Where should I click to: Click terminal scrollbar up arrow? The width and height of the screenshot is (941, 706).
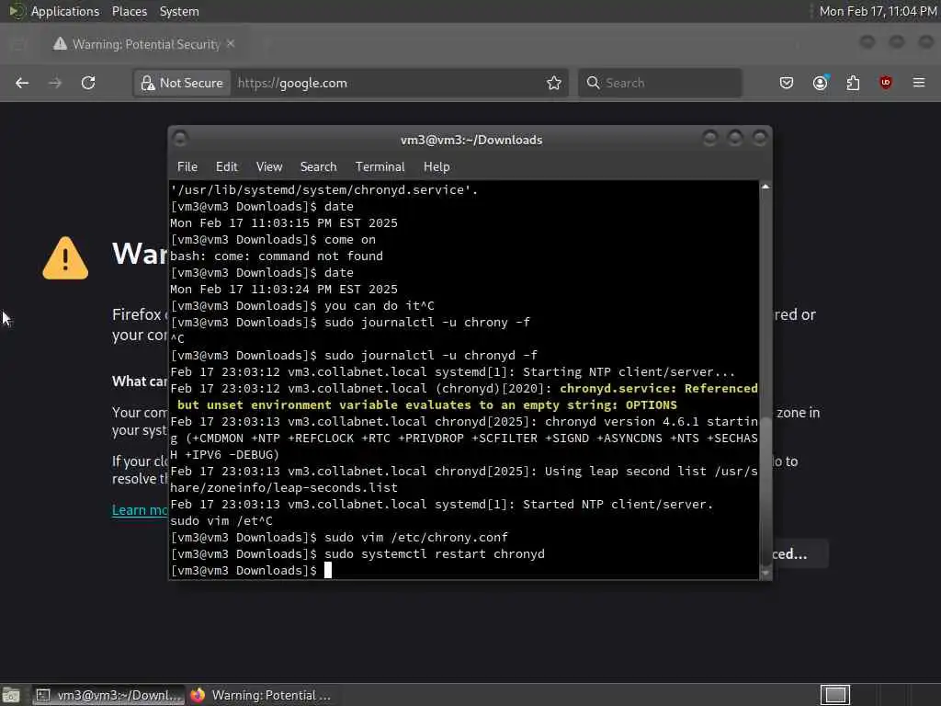(765, 188)
